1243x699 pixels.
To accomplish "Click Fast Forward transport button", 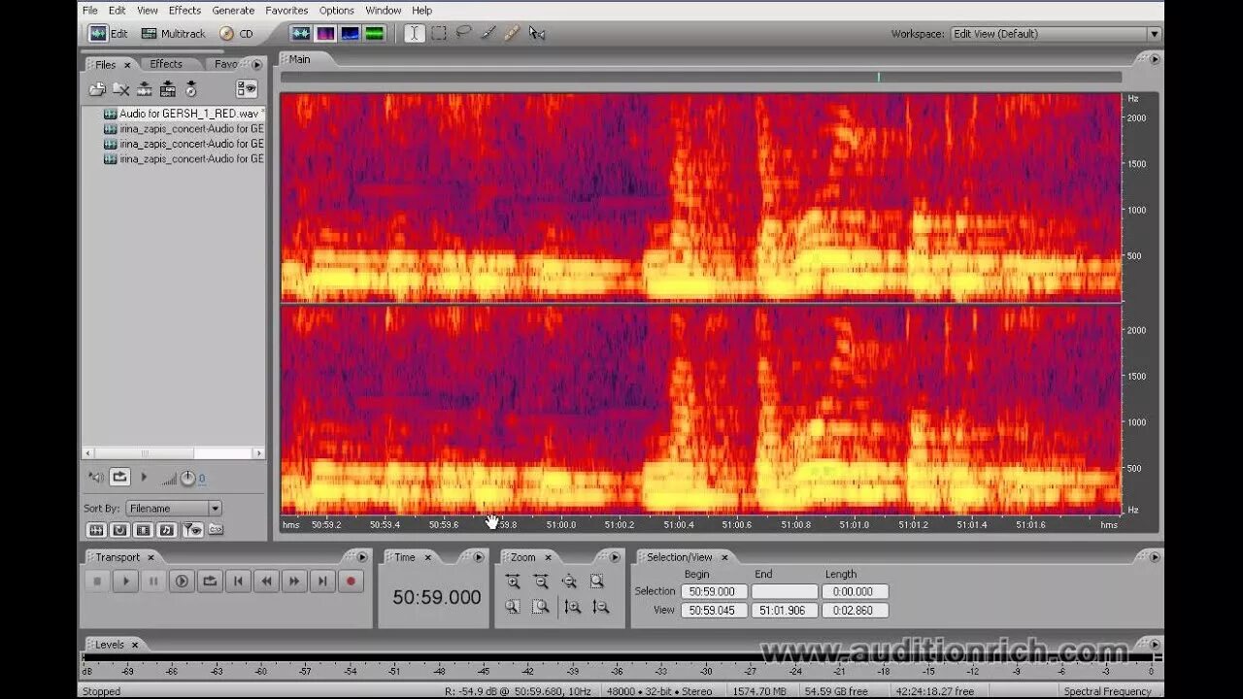I will 294,582.
